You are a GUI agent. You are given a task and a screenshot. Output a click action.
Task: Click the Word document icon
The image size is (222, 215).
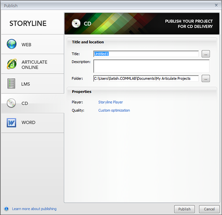click(x=11, y=123)
